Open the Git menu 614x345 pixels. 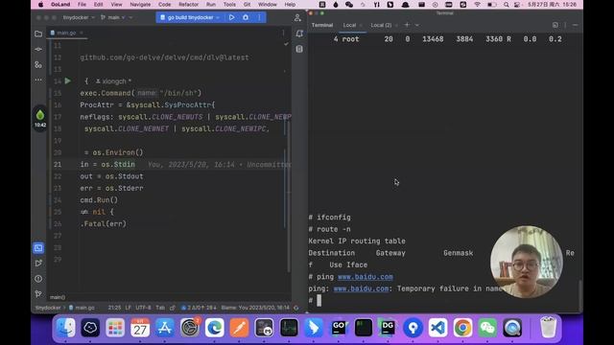point(248,4)
